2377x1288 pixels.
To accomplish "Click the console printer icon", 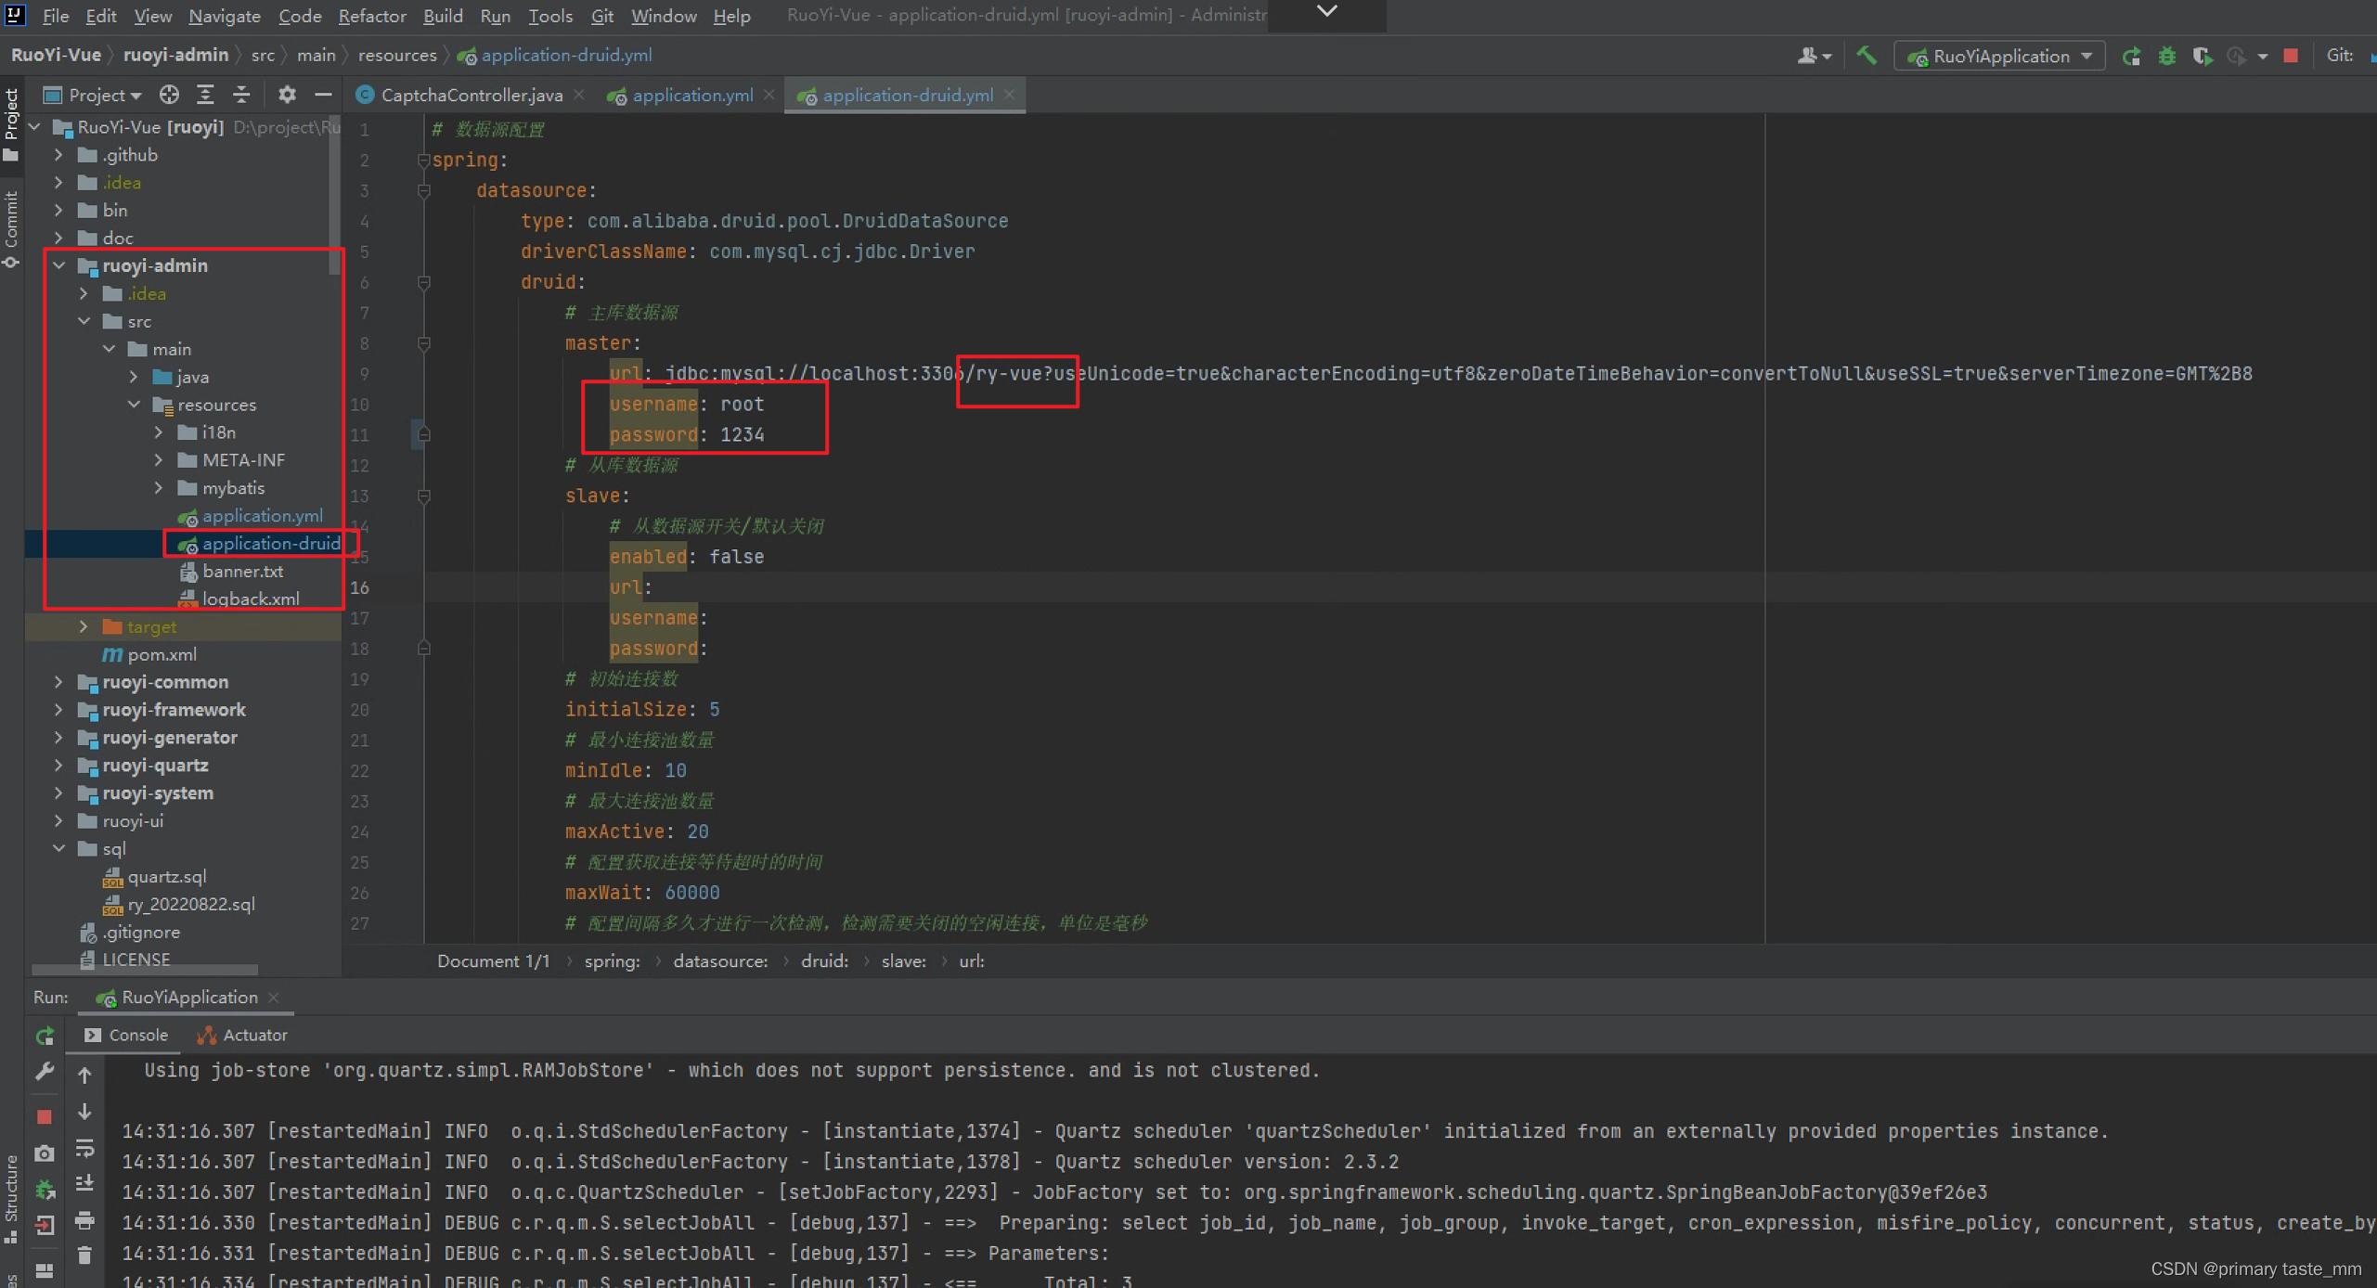I will pyautogui.click(x=84, y=1220).
